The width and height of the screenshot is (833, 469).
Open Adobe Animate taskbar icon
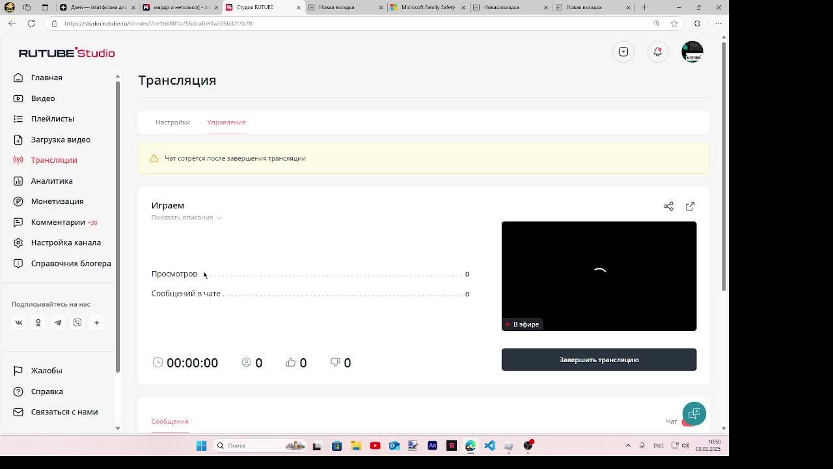(x=432, y=446)
